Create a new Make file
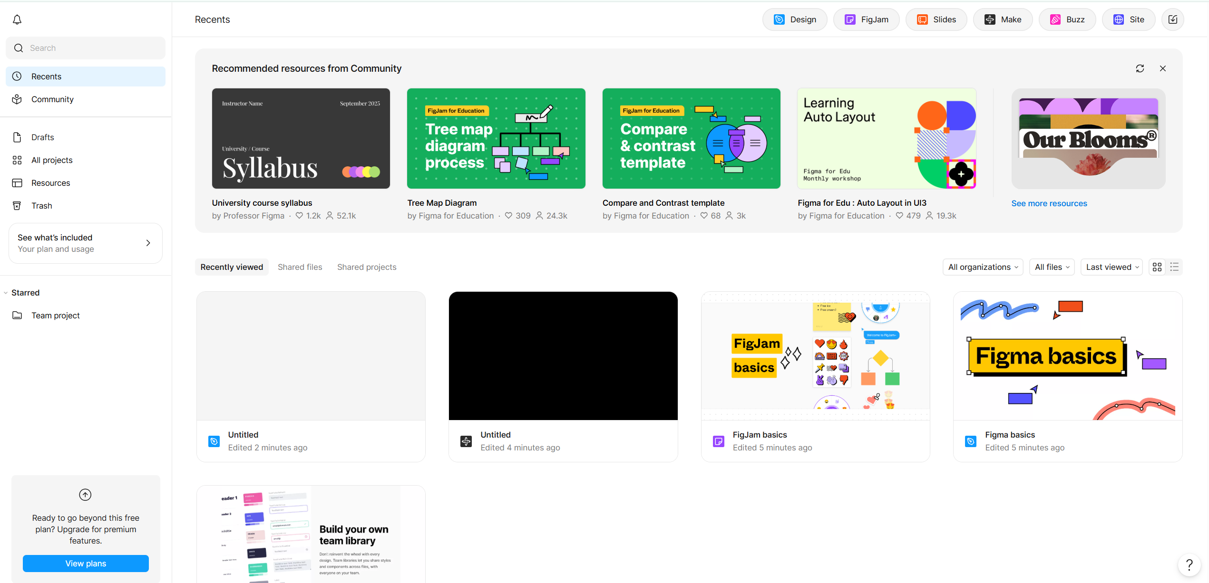Screen dimensions: 1209x583 tap(1003, 19)
